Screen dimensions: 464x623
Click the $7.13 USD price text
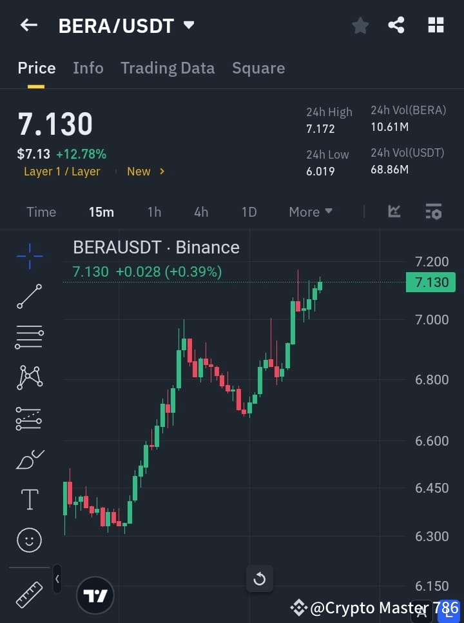34,154
